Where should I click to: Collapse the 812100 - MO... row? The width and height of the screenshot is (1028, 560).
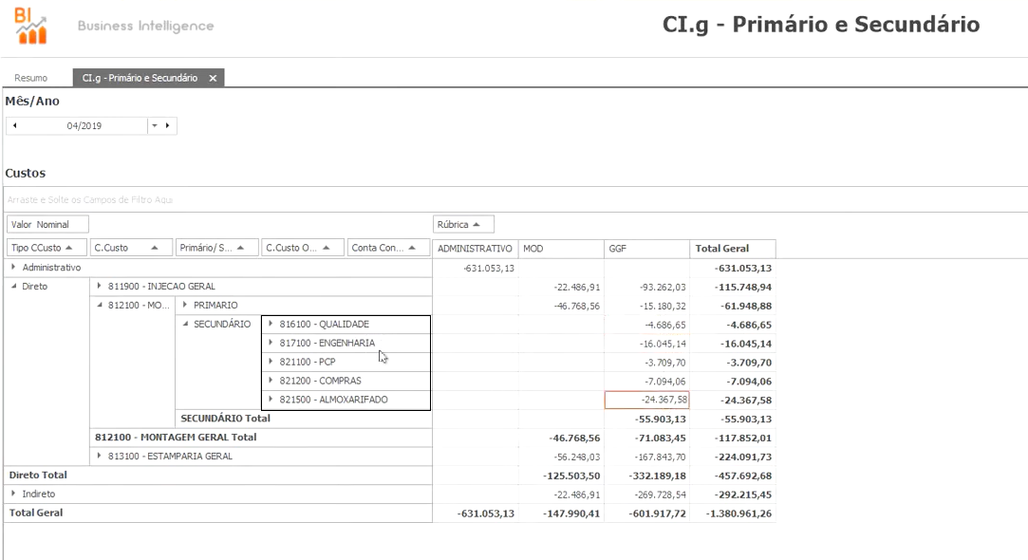[100, 305]
